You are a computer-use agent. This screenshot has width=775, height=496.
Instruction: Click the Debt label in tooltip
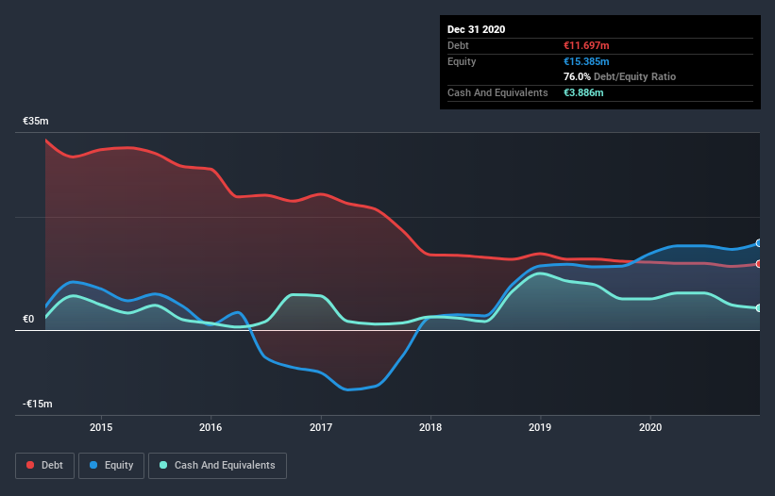coord(458,45)
